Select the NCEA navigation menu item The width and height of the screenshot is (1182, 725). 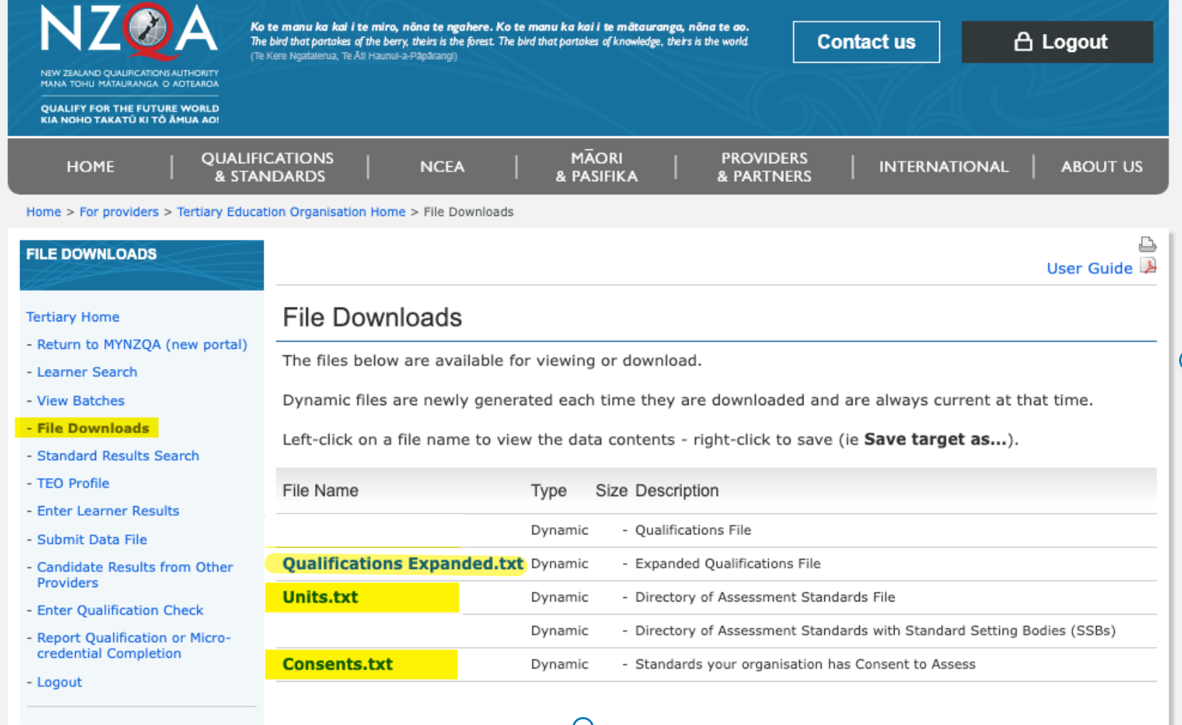tap(441, 167)
